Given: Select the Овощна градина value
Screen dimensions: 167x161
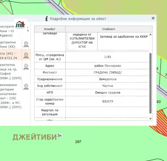Looking at the screenshot, I should click(108, 93).
